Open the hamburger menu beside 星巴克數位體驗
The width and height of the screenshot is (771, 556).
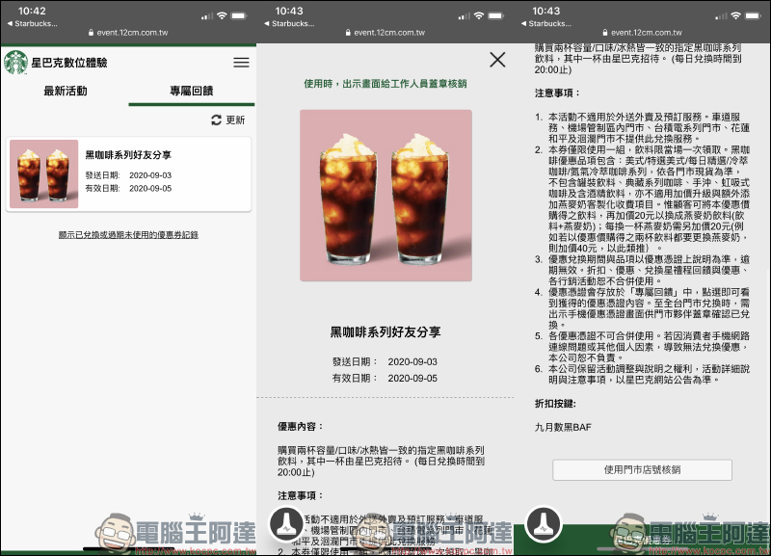coord(241,62)
